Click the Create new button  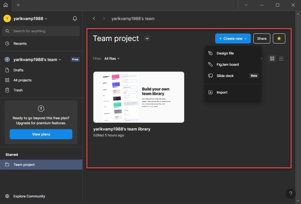click(x=233, y=38)
